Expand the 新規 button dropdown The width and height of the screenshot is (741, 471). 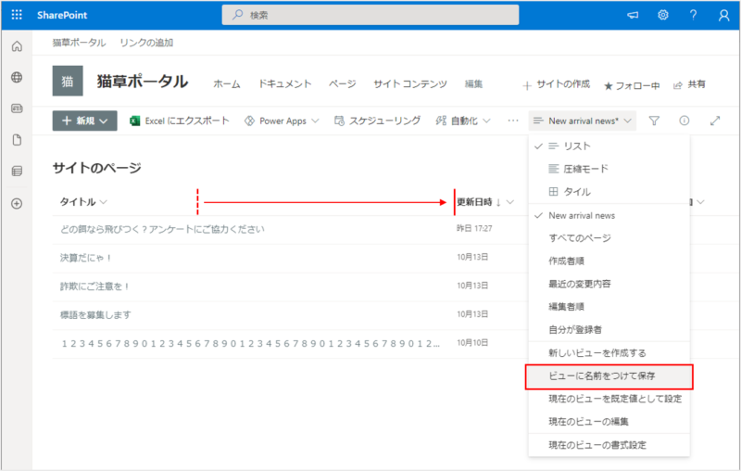point(88,121)
